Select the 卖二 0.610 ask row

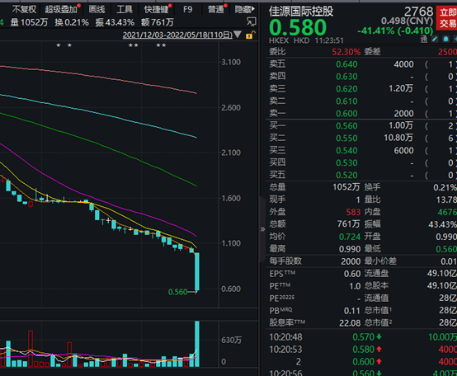click(x=361, y=101)
